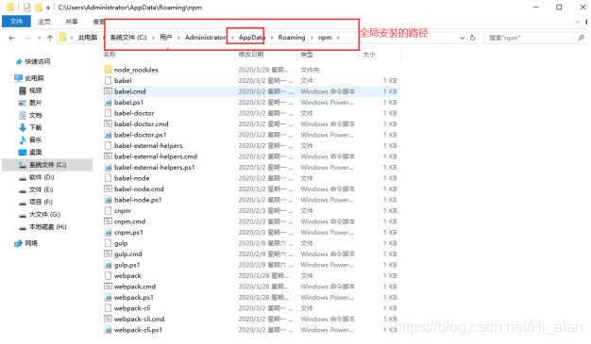Select the file named babel-doctor
The image size is (591, 344).
[x=134, y=113]
